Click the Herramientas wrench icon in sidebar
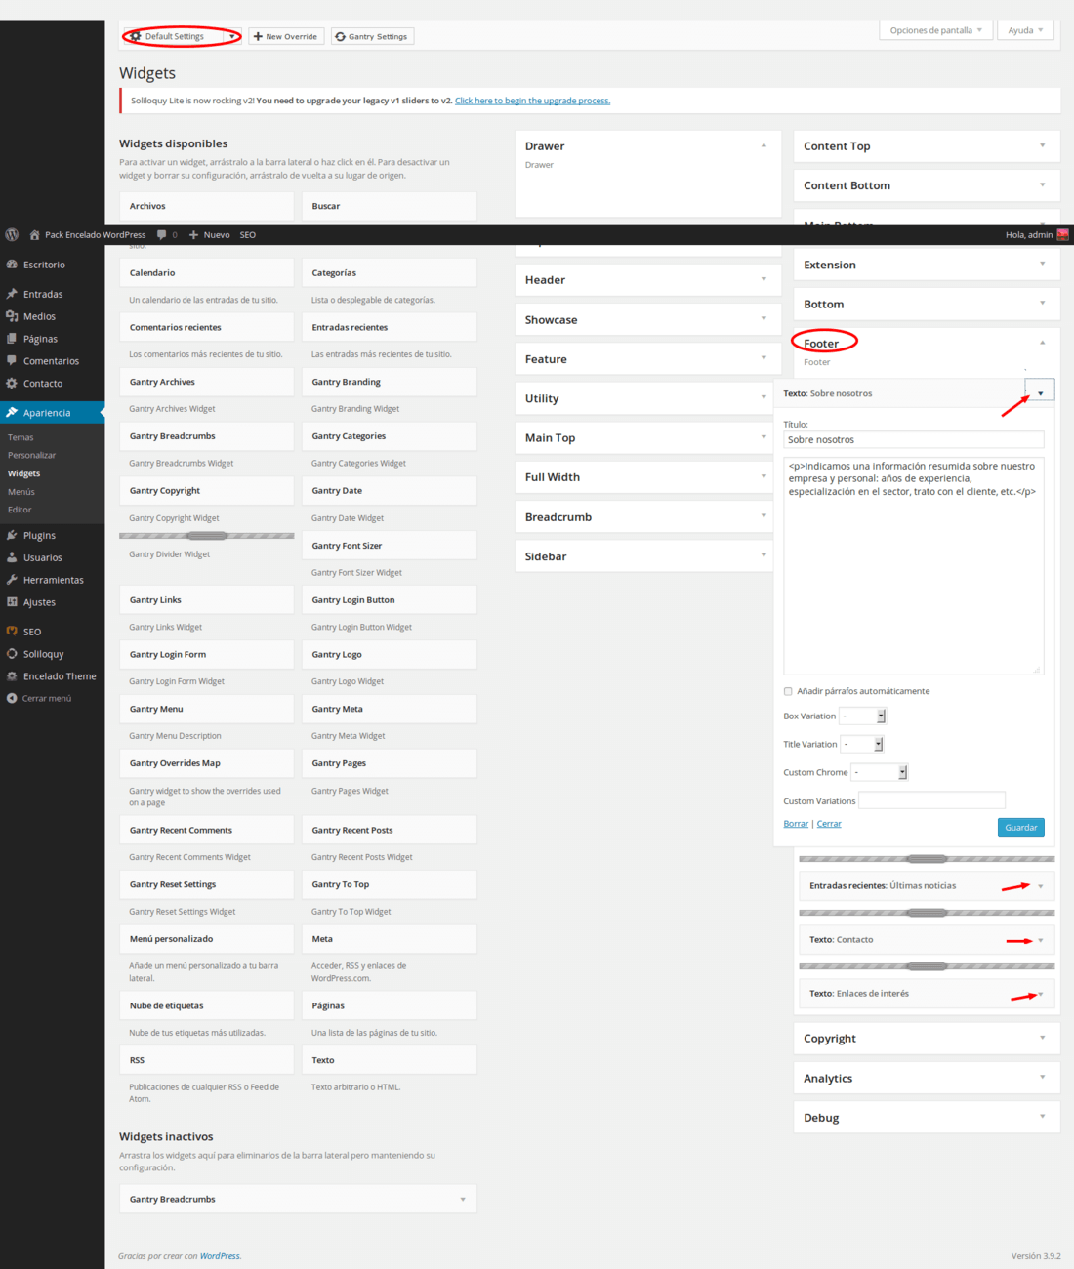The height and width of the screenshot is (1269, 1074). point(12,580)
